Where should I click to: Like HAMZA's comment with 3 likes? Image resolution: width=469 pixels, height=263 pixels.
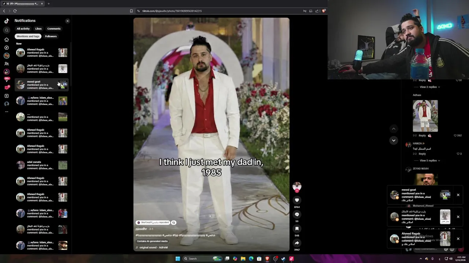457,154
